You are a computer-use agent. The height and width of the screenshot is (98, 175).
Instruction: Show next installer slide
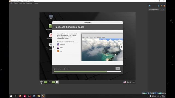point(121,47)
